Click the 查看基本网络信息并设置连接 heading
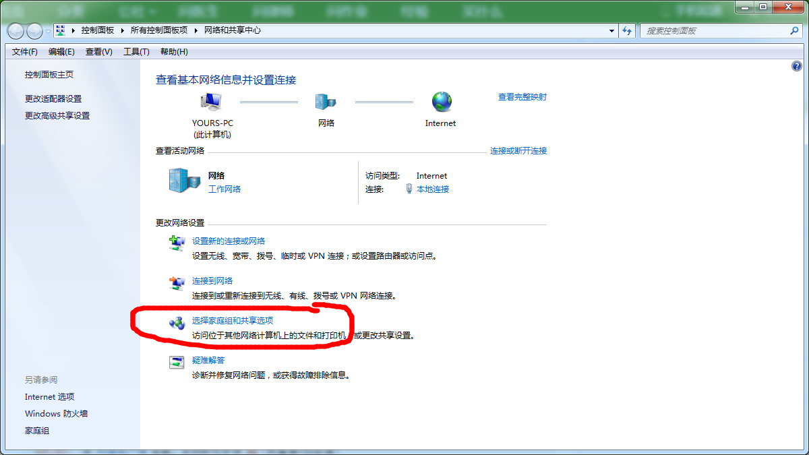This screenshot has height=455, width=809. pyautogui.click(x=226, y=80)
